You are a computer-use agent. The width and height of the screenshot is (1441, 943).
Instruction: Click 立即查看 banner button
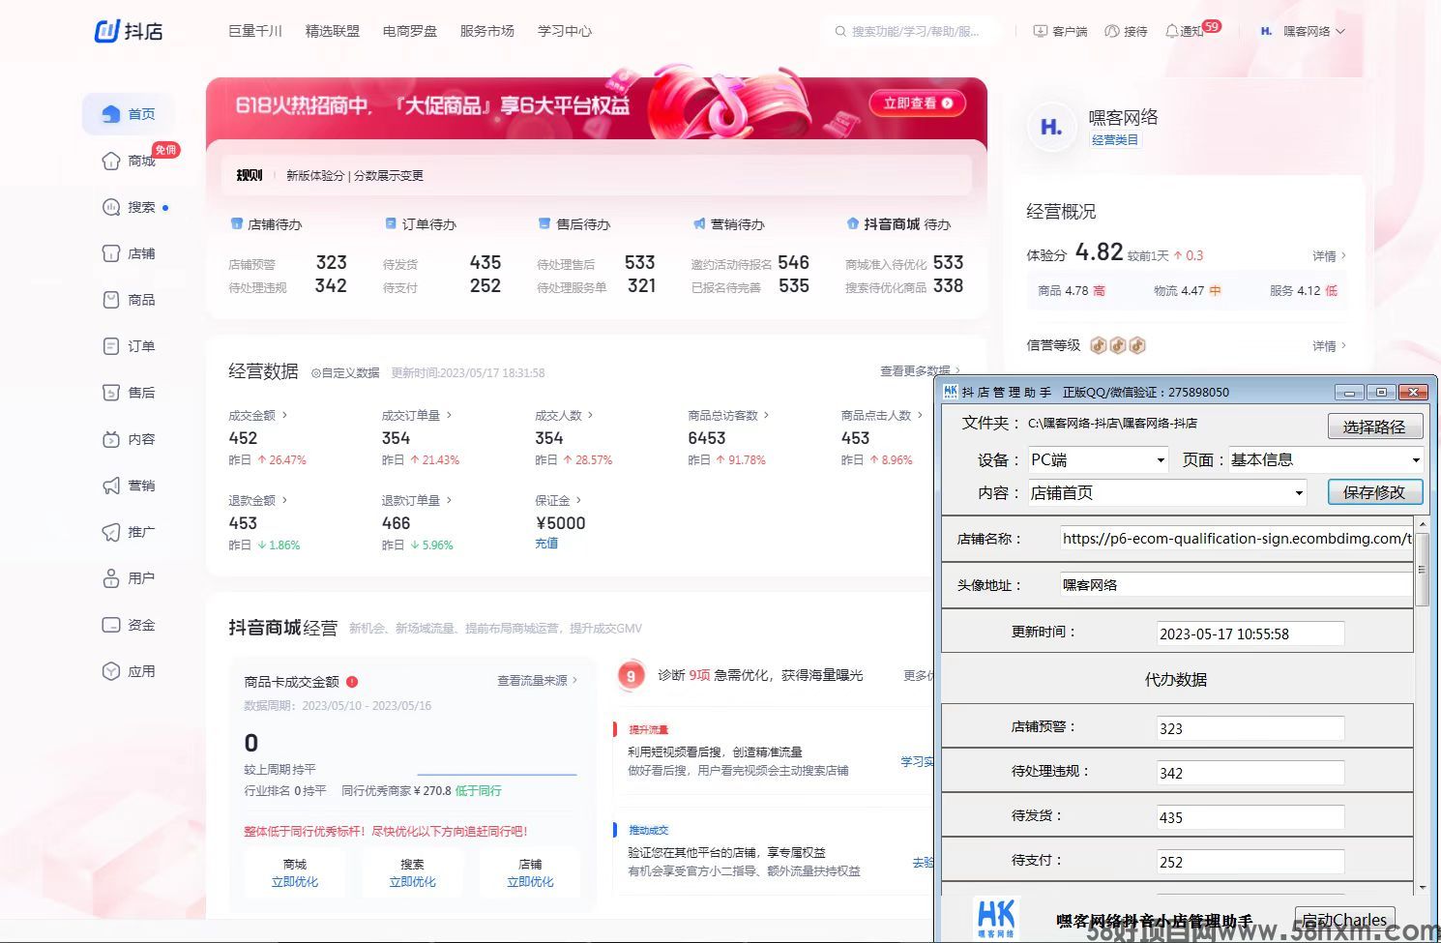[x=918, y=103]
